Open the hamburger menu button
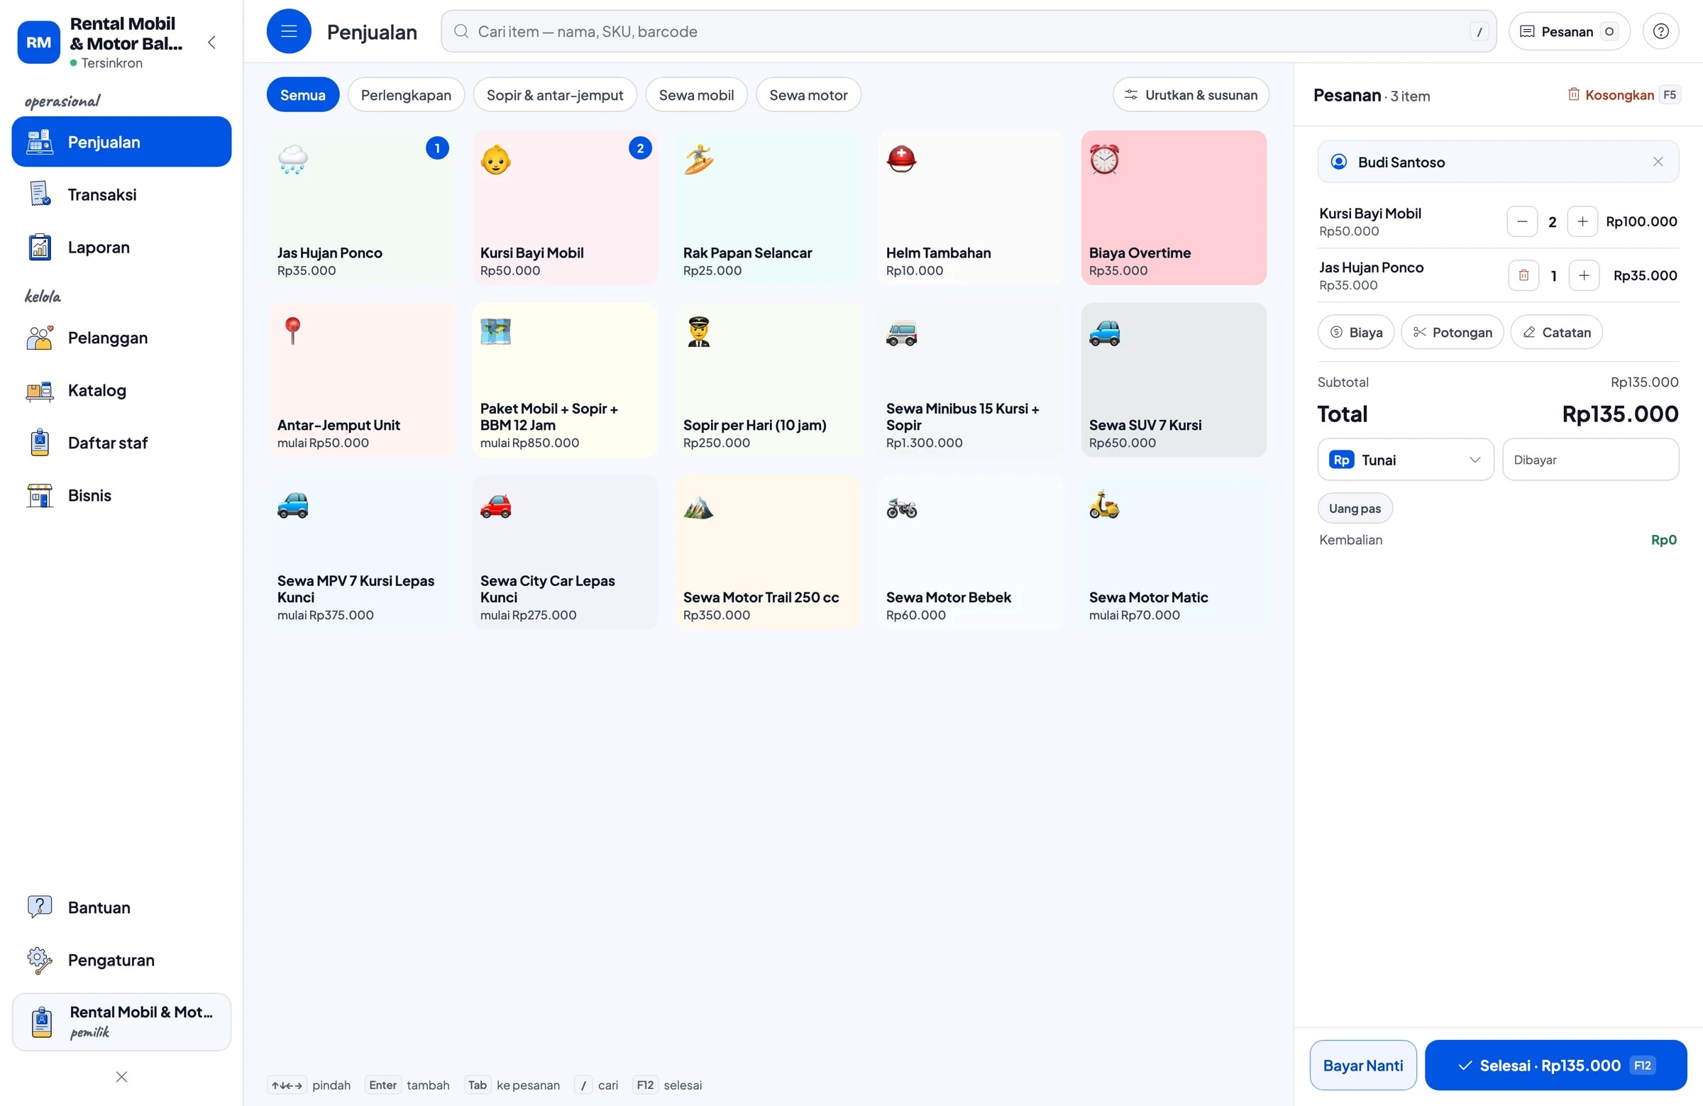Image resolution: width=1703 pixels, height=1106 pixels. 288,31
